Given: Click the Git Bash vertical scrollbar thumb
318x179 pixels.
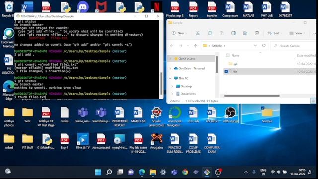Looking at the screenshot, I should 161,83.
